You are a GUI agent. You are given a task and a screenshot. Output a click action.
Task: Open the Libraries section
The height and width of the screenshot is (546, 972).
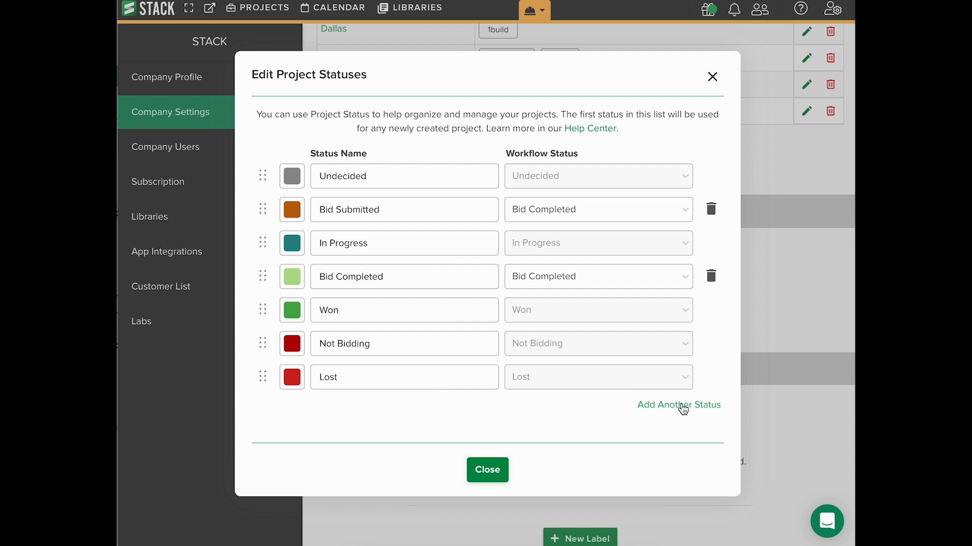tap(410, 8)
